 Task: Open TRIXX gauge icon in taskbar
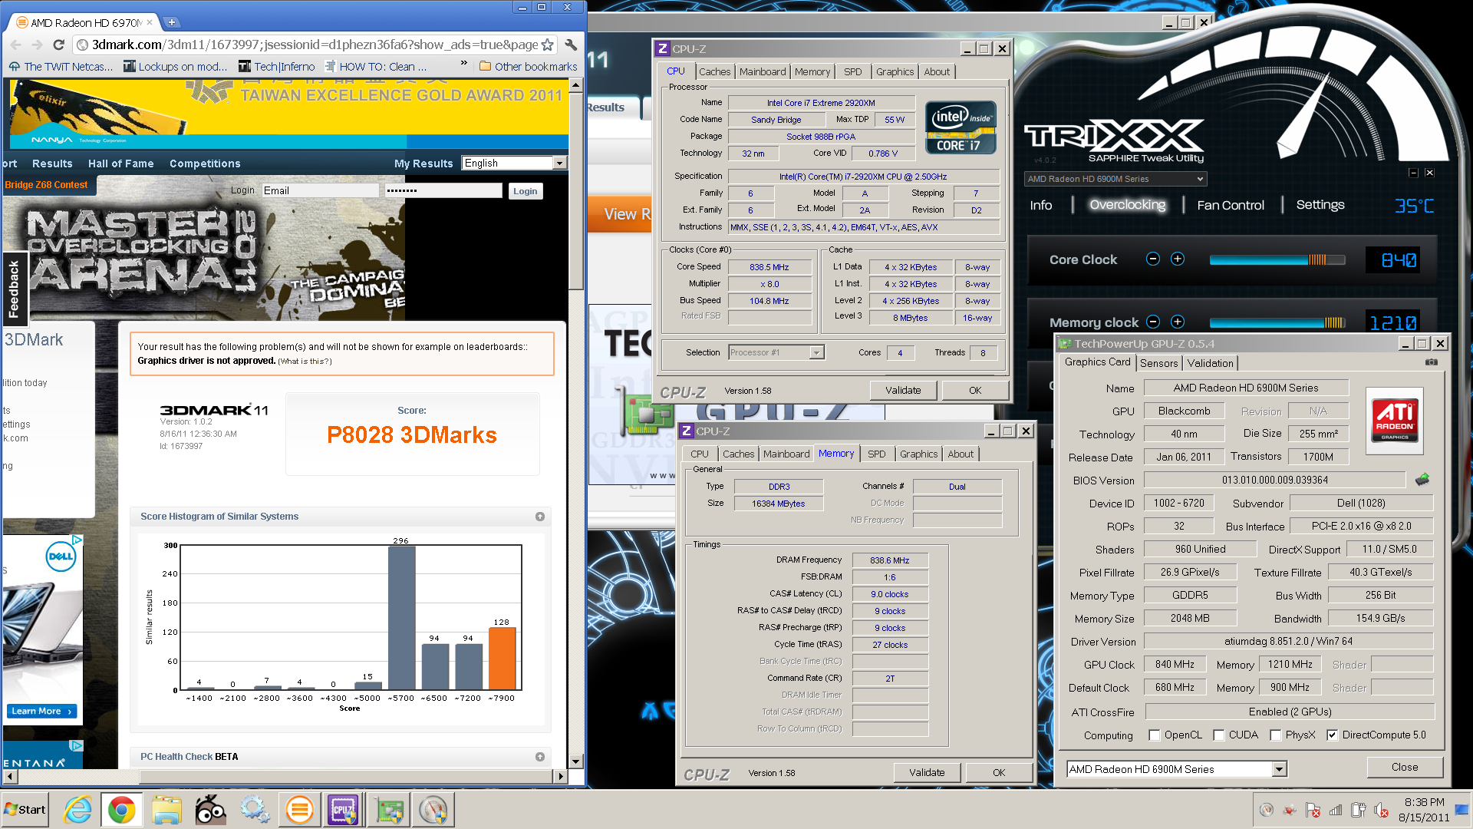(433, 810)
